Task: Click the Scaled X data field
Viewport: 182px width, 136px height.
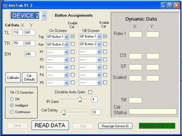Action: click(x=135, y=78)
